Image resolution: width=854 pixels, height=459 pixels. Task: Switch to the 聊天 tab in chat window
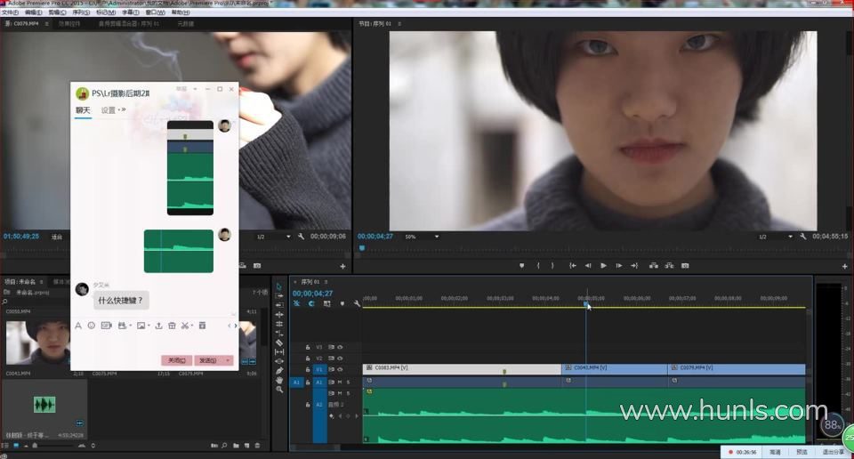(83, 110)
